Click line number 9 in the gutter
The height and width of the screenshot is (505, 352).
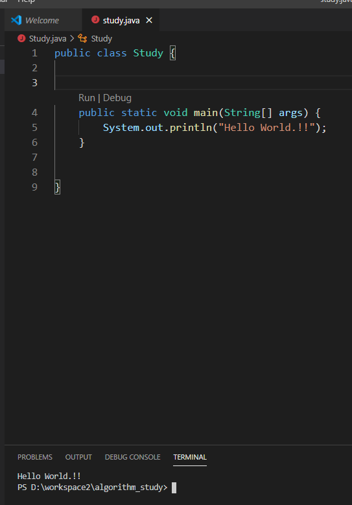(34, 187)
